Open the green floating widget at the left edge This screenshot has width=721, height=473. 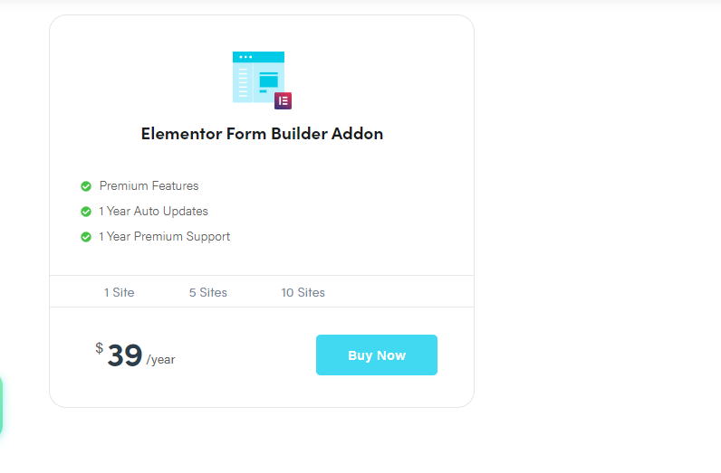pos(1,405)
